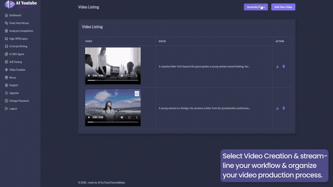
Task: Play the first video thumbnail
Action: point(89,76)
